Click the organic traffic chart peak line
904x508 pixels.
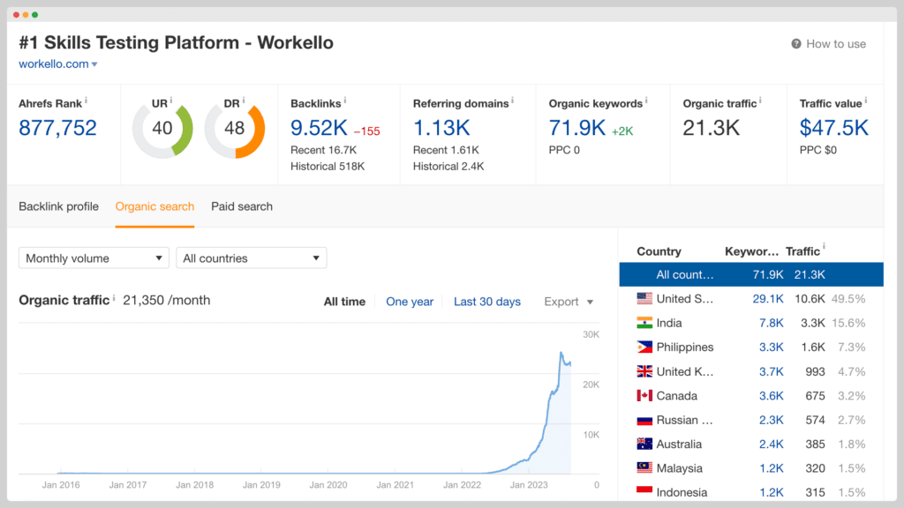tap(561, 353)
